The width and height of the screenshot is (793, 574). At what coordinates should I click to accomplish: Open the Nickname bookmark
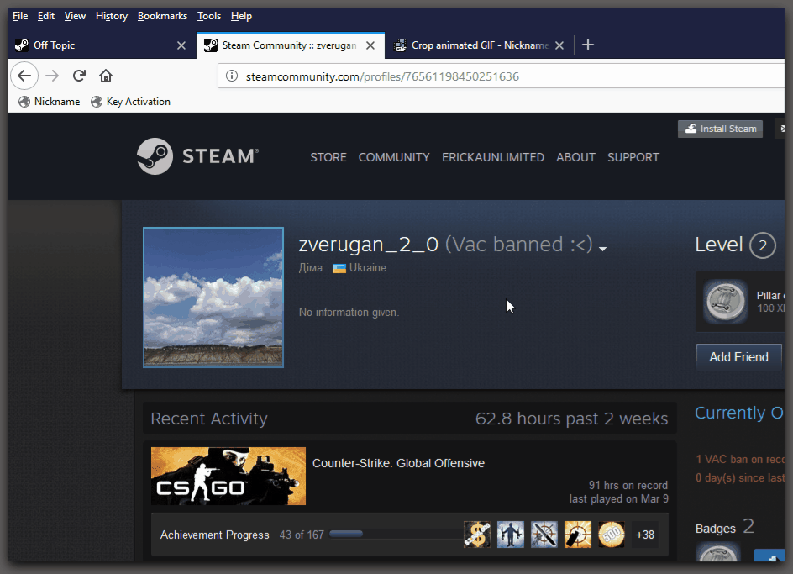tap(49, 102)
